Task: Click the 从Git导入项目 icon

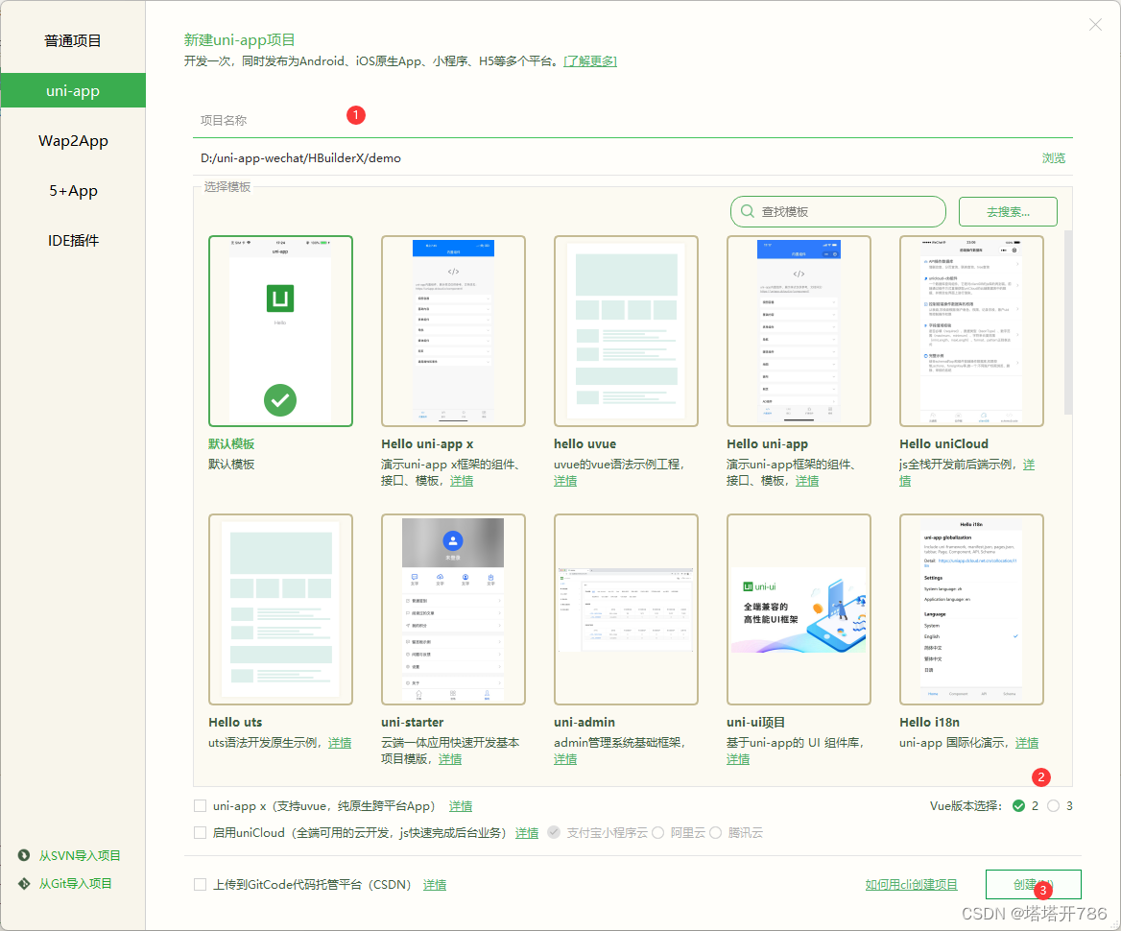Action: click(x=22, y=883)
